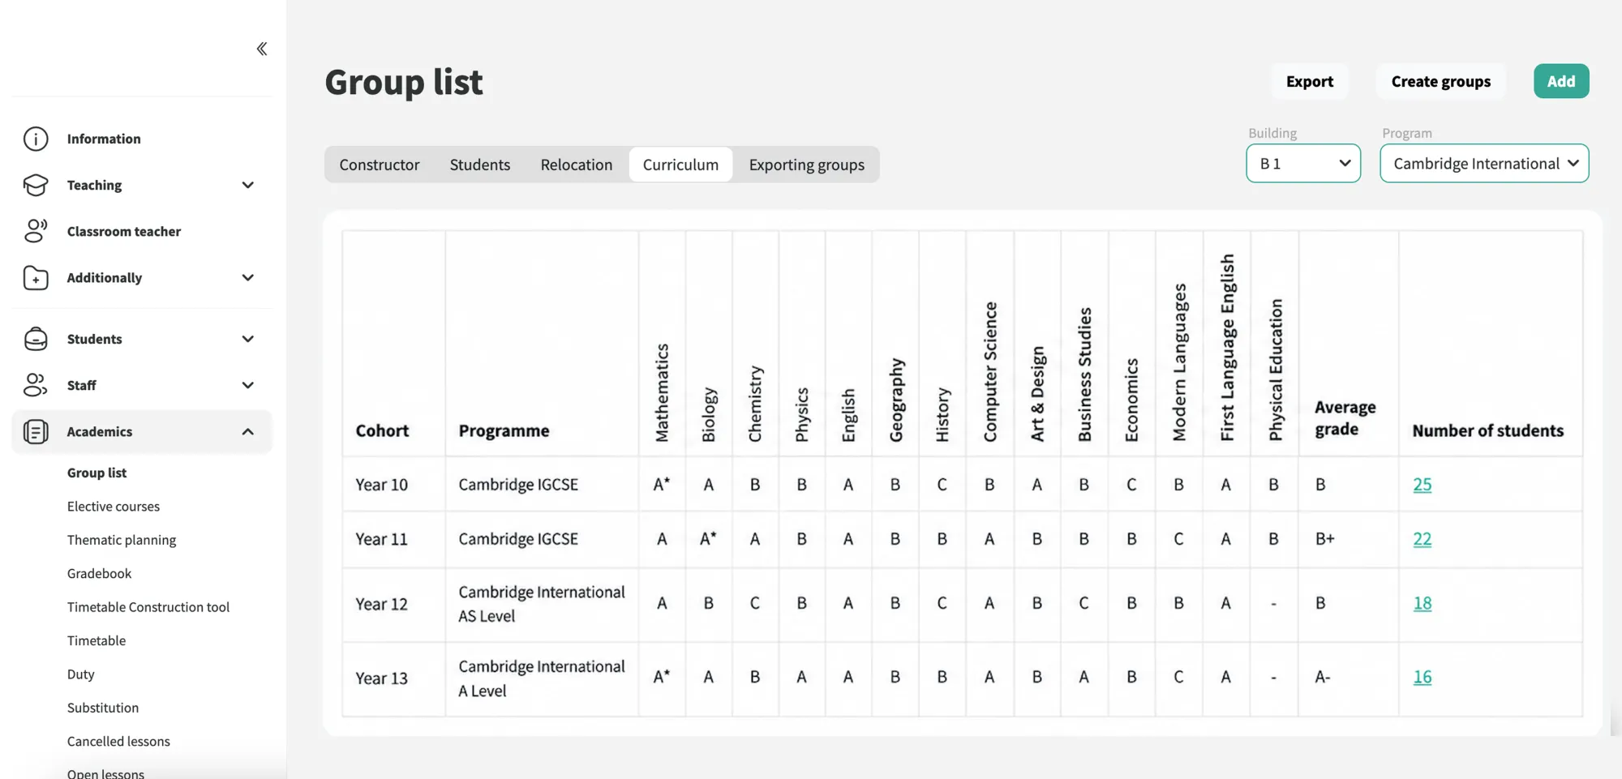1622x779 pixels.
Task: Open the Year 11 student count link 22
Action: 1422,539
